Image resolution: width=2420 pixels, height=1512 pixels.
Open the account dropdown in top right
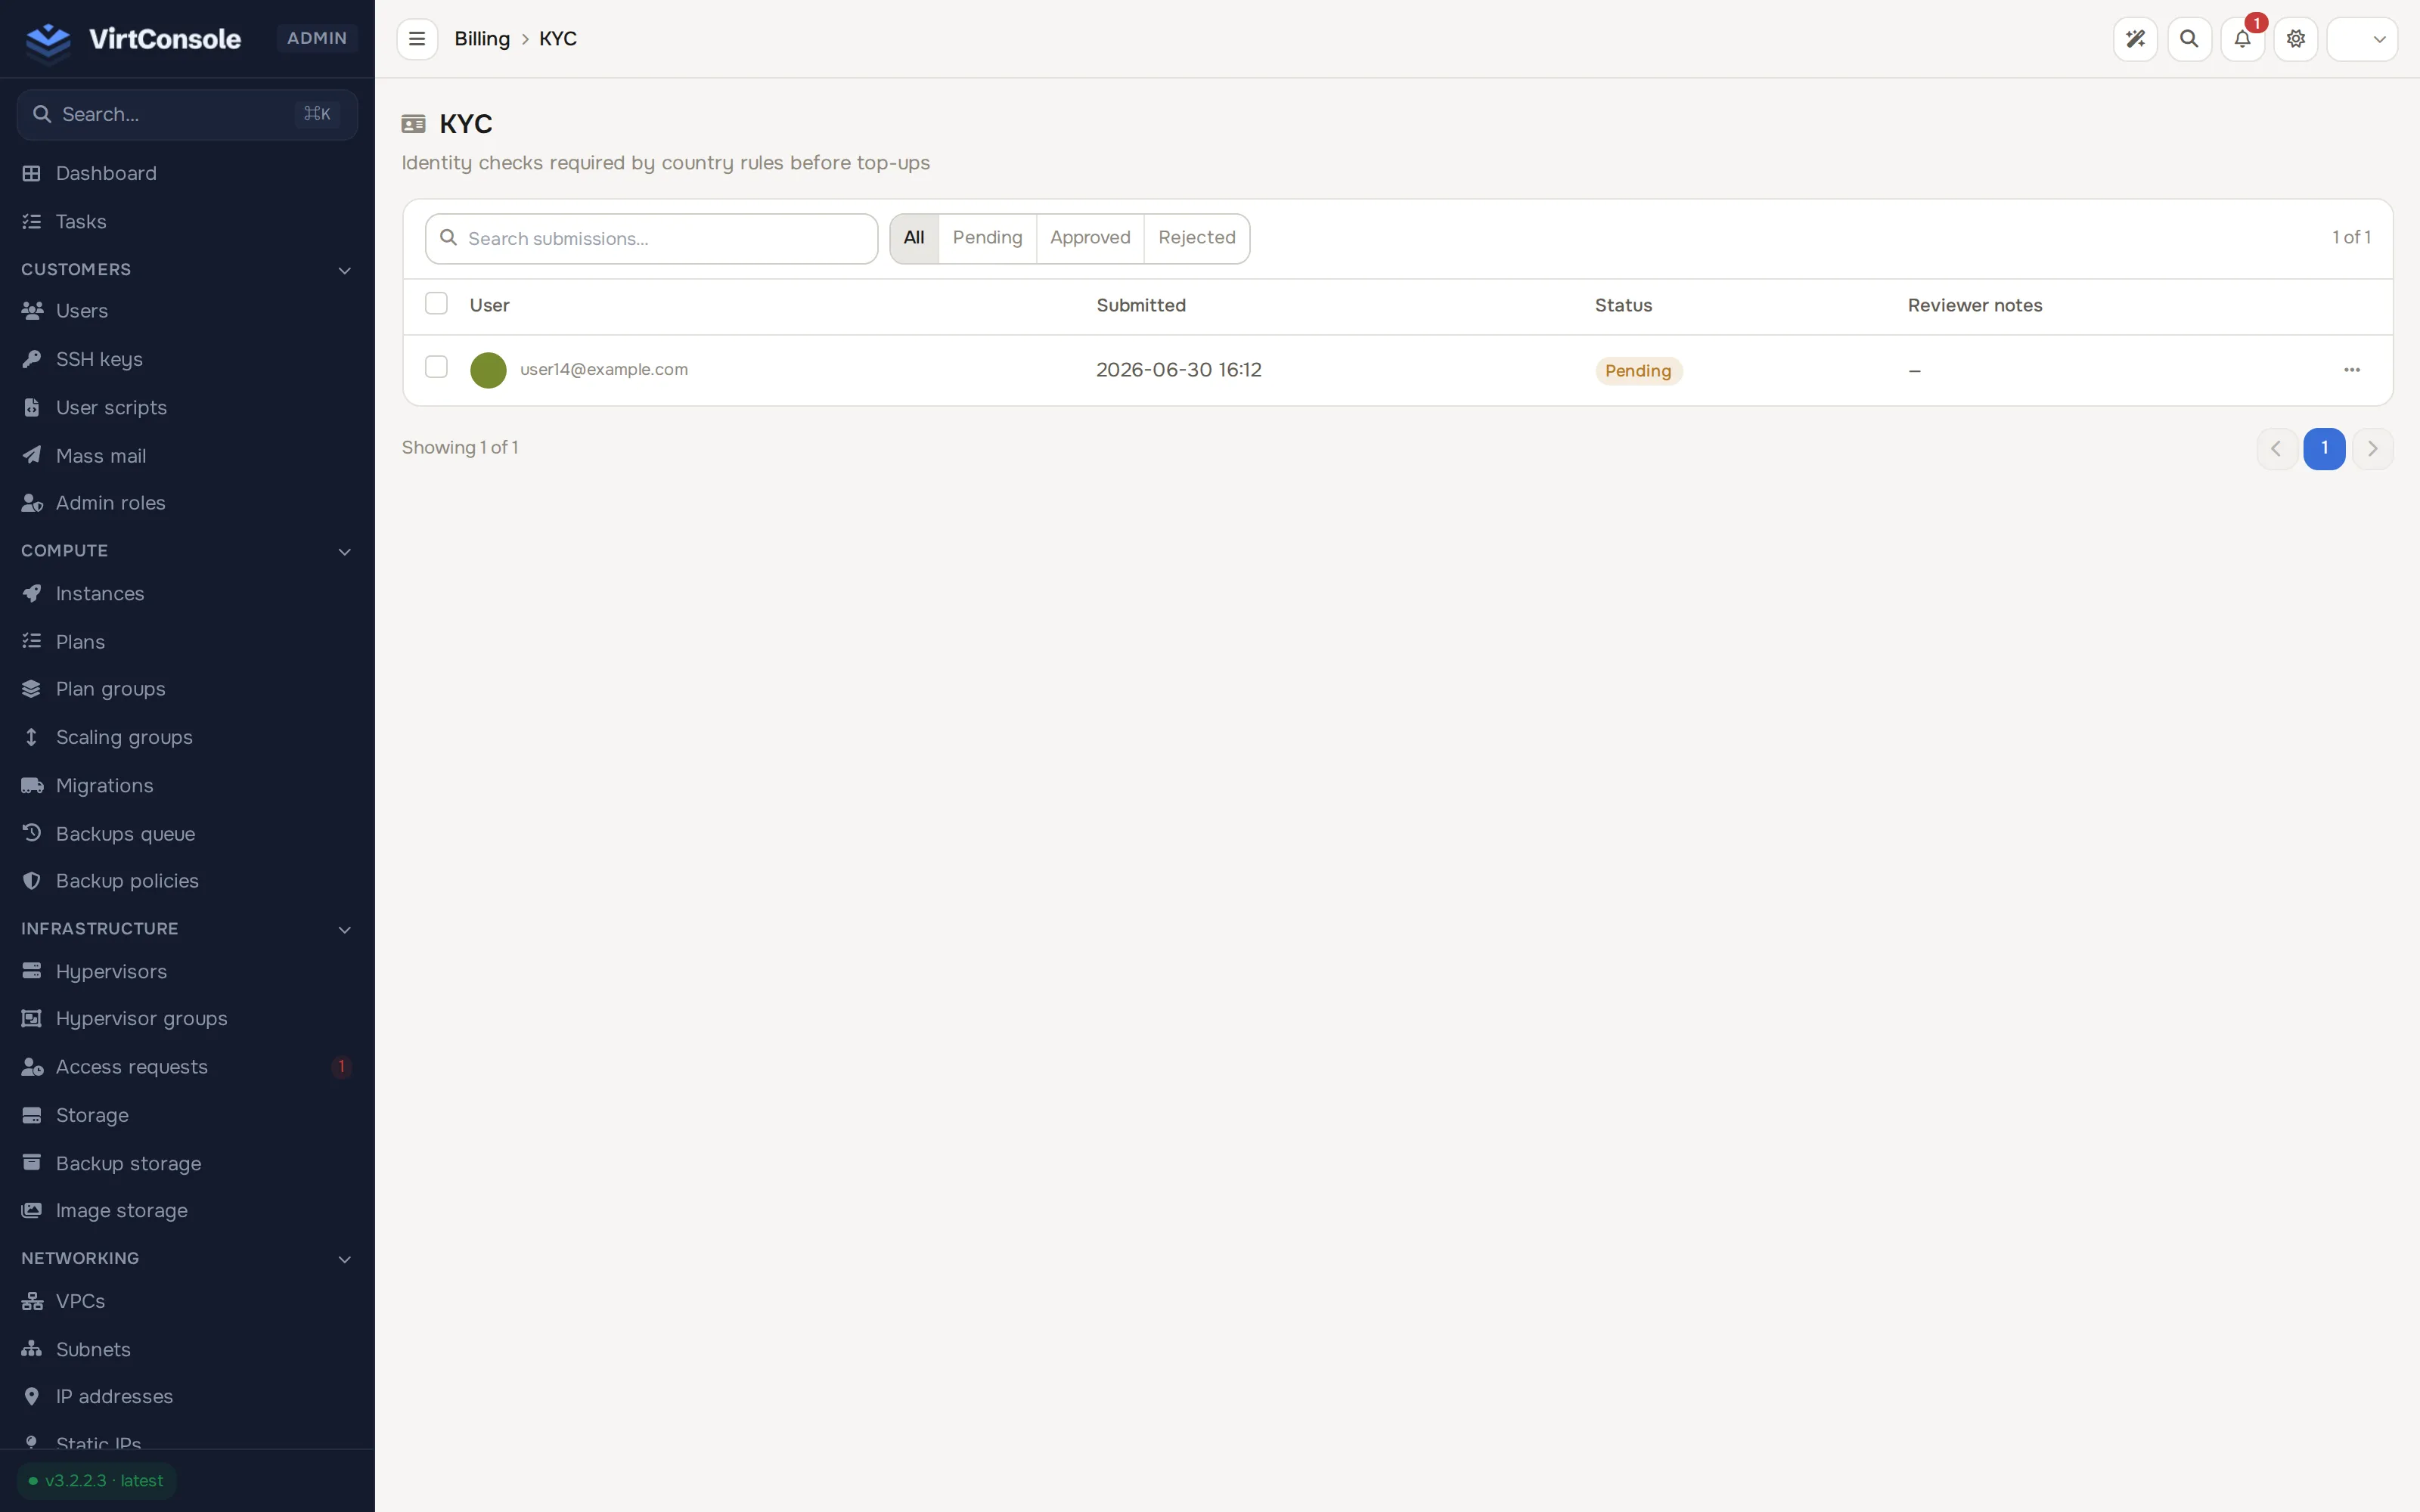point(2362,39)
